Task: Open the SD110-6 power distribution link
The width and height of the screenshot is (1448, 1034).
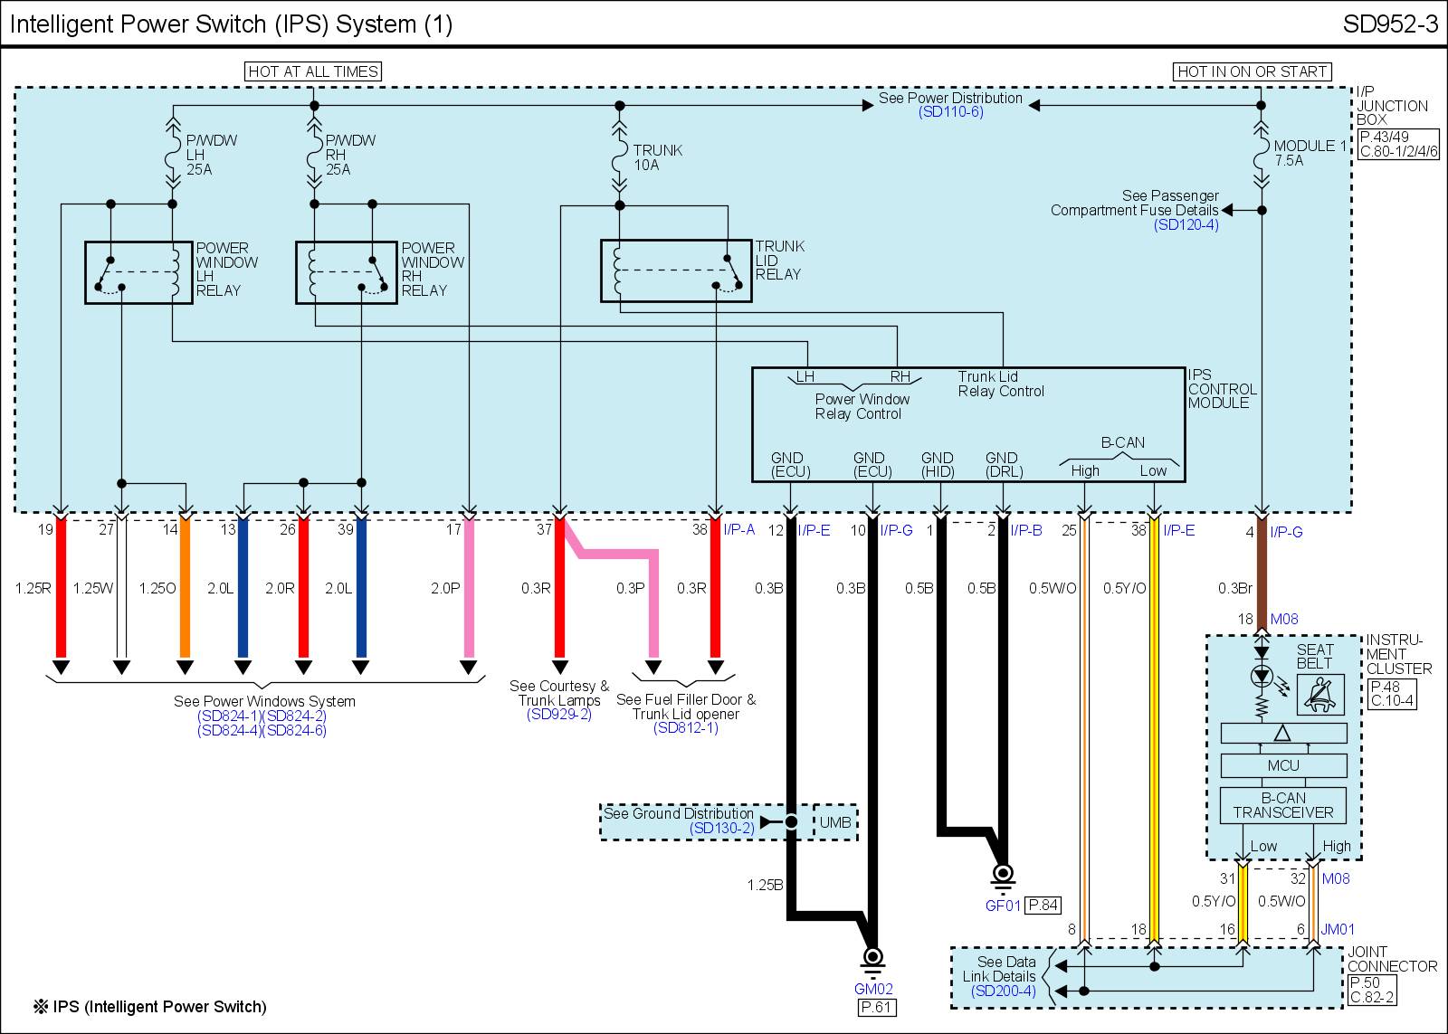Action: pos(950,112)
